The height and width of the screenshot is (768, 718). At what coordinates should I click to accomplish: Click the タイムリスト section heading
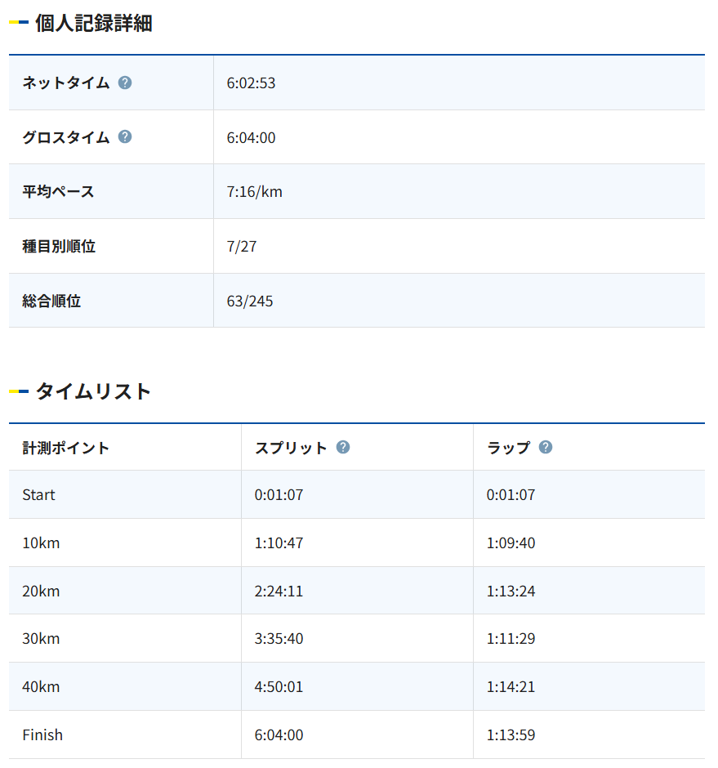tap(93, 391)
